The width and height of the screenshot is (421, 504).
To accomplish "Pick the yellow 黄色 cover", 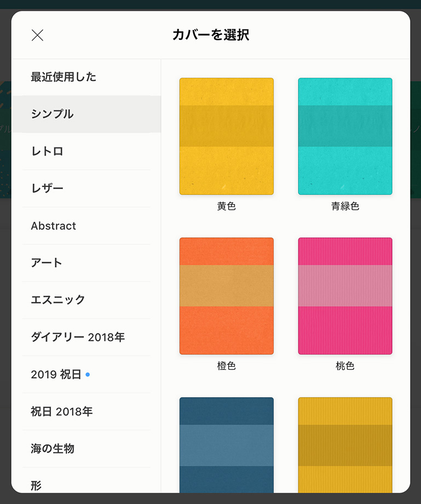I will [227, 136].
